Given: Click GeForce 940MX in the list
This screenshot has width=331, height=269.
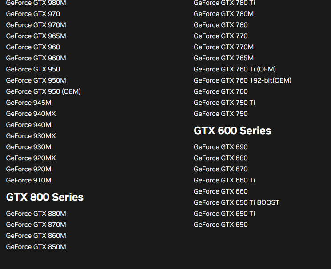Looking at the screenshot, I should click(31, 114).
